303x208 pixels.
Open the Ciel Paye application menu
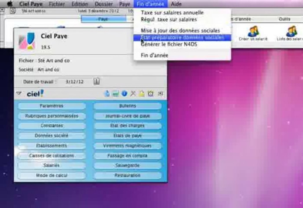pos(31,4)
